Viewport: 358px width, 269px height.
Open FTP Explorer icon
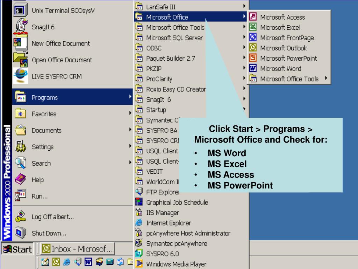[x=139, y=192]
